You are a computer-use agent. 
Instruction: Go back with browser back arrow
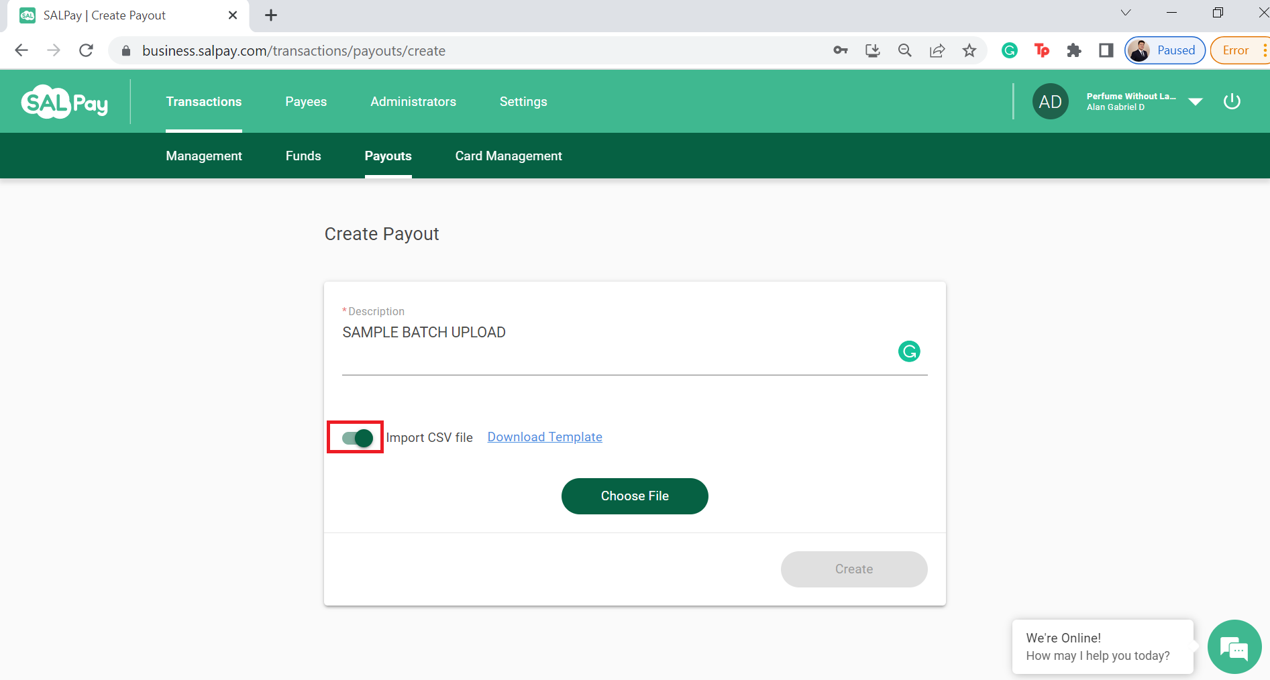(x=21, y=50)
